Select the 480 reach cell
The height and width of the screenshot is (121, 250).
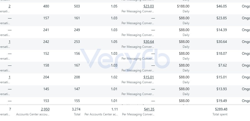pos(46,6)
